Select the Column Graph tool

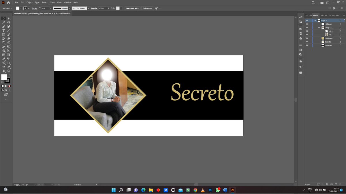coord(9,63)
